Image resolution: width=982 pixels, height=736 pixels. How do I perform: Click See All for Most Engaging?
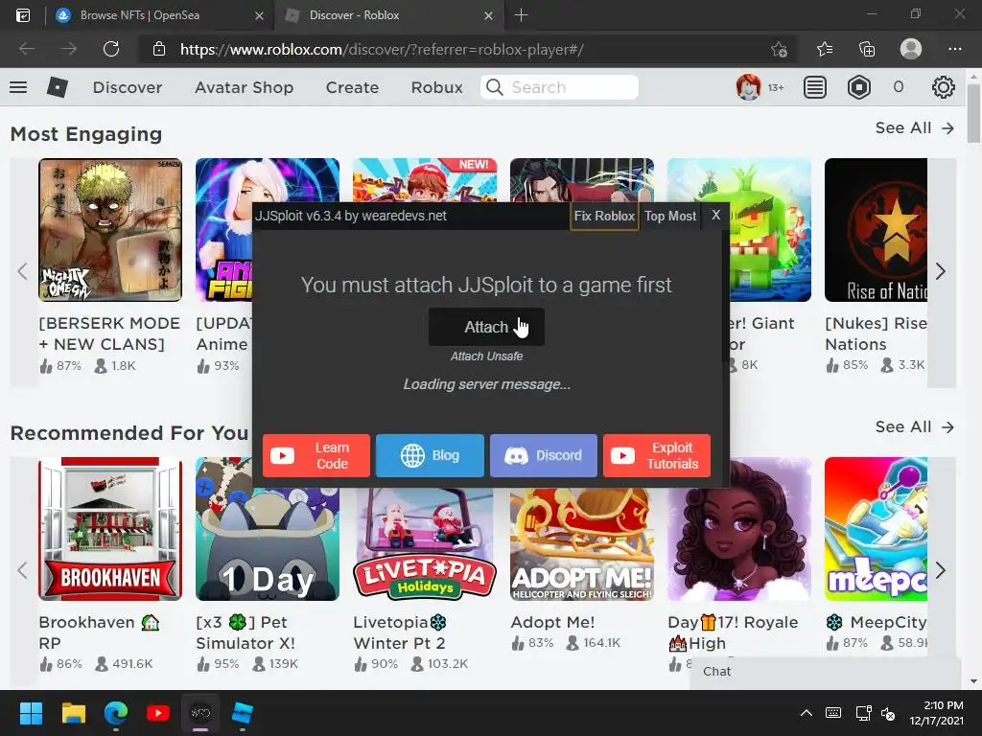pos(914,127)
